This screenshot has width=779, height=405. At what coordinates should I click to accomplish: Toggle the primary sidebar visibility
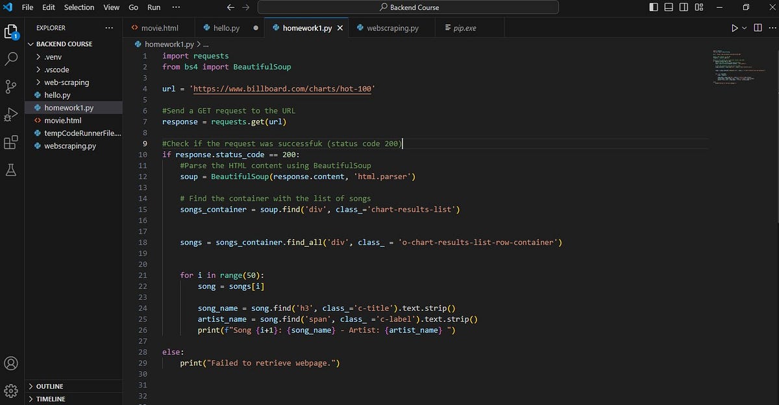[x=652, y=6]
